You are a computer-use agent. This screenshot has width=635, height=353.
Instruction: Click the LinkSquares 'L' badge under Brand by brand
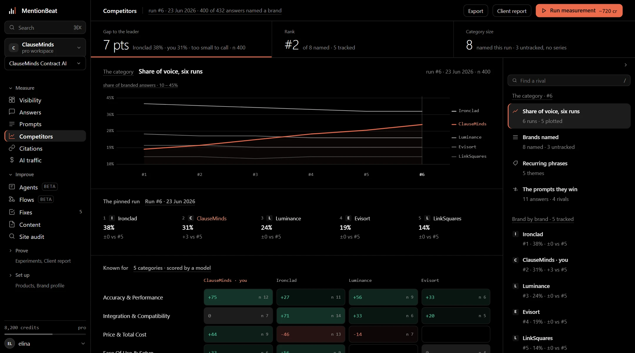(x=515, y=338)
